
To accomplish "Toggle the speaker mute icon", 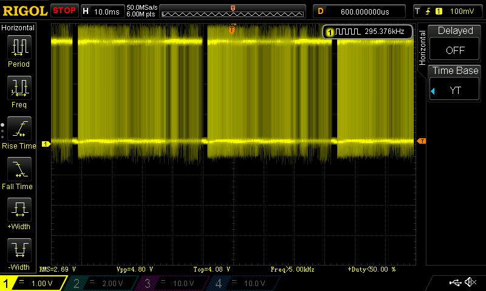I will pyautogui.click(x=470, y=283).
